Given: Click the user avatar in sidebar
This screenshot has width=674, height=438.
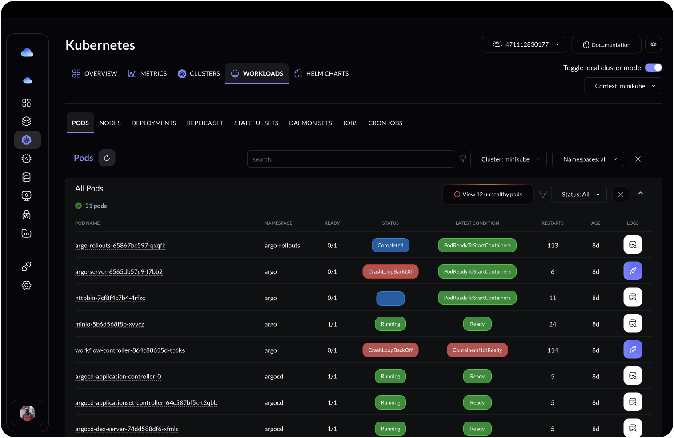Looking at the screenshot, I should [x=28, y=413].
